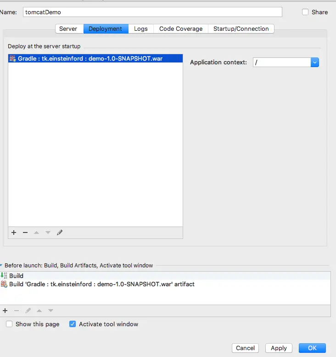
Task: Move Before launch task down arrow
Action: pyautogui.click(x=50, y=311)
